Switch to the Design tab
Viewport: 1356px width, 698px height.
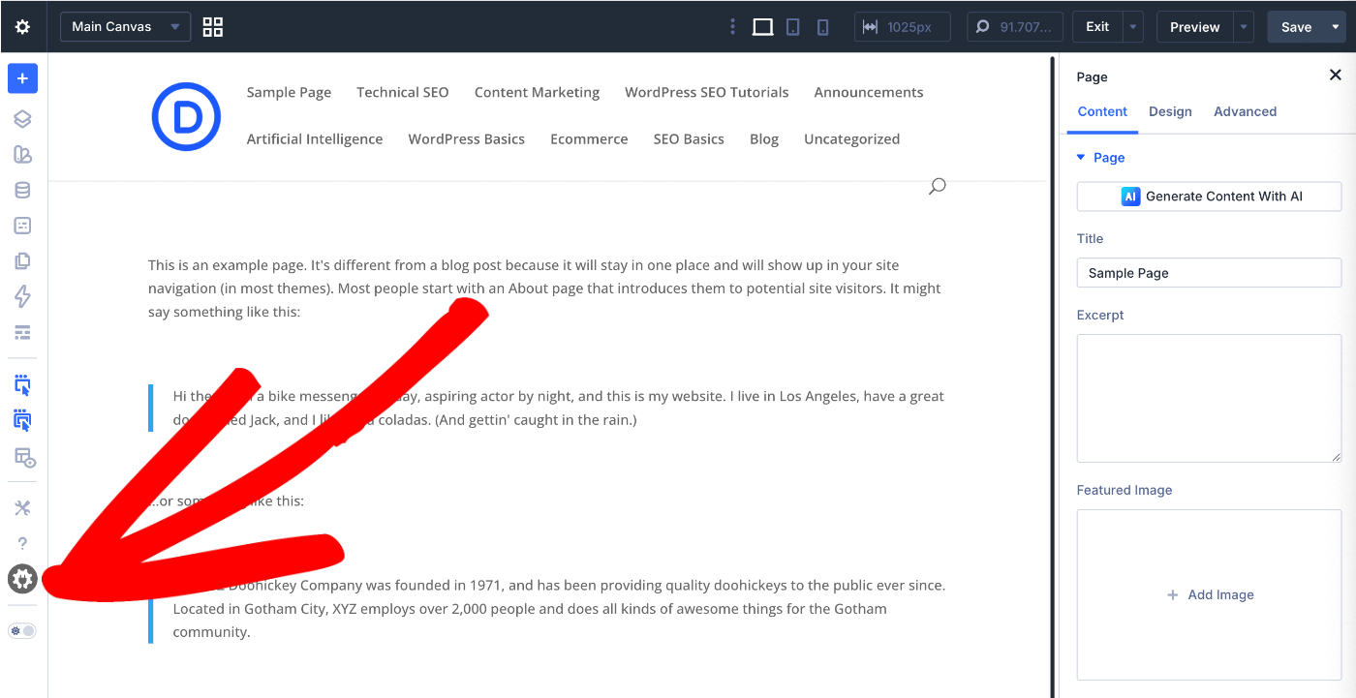point(1170,111)
